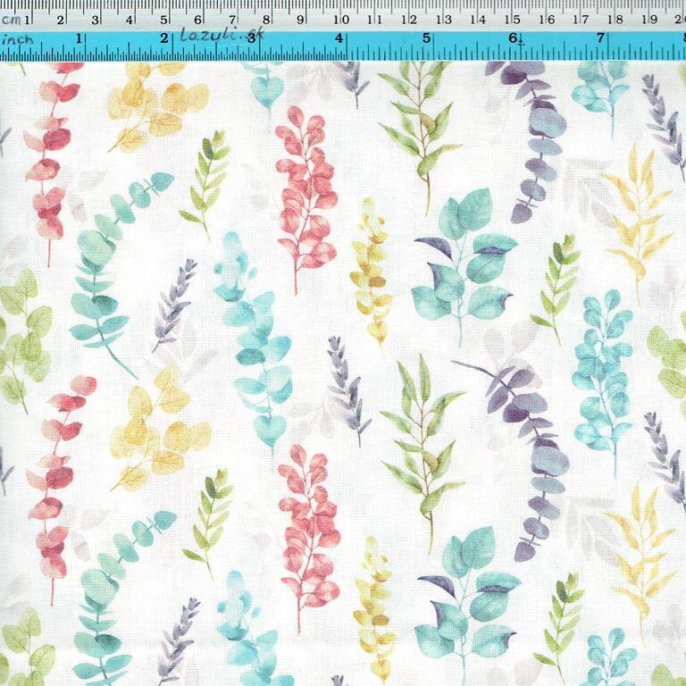Click number 6 on the blue inch ruler

click(513, 38)
